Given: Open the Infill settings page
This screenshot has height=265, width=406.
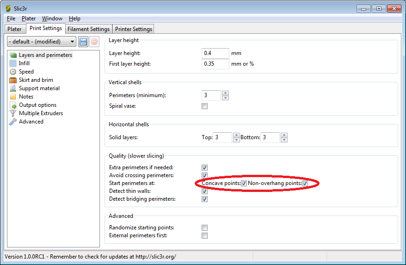Looking at the screenshot, I should (x=24, y=63).
